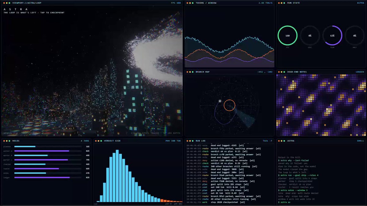The height and width of the screenshot is (206, 367).
Task: Click the green dot on the Verdict Size panel
Action: point(102,141)
